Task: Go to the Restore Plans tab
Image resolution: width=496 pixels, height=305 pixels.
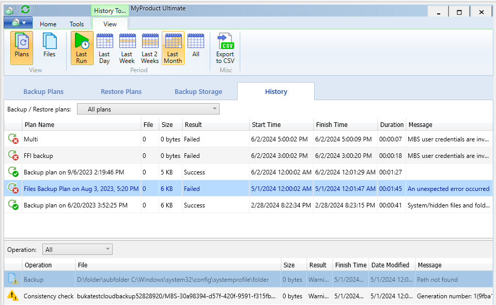Action: (x=121, y=92)
